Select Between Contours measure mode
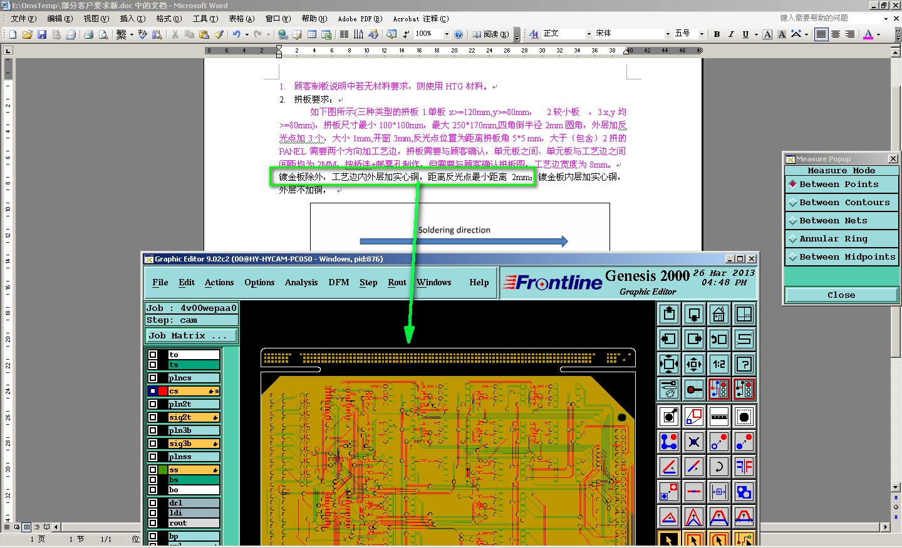This screenshot has height=548, width=902. click(841, 203)
